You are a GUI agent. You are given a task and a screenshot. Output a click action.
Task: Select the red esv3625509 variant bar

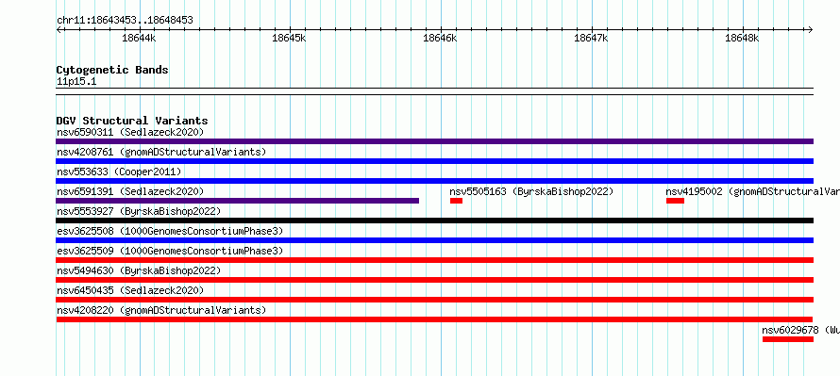pos(434,260)
